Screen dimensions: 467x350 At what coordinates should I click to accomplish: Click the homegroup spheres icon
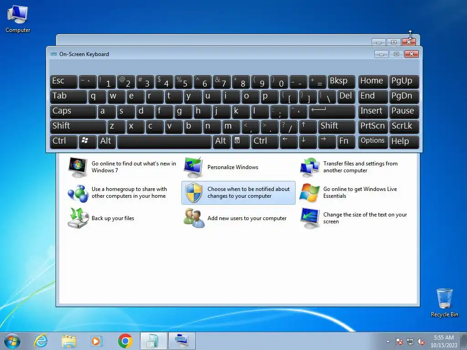pyautogui.click(x=78, y=193)
